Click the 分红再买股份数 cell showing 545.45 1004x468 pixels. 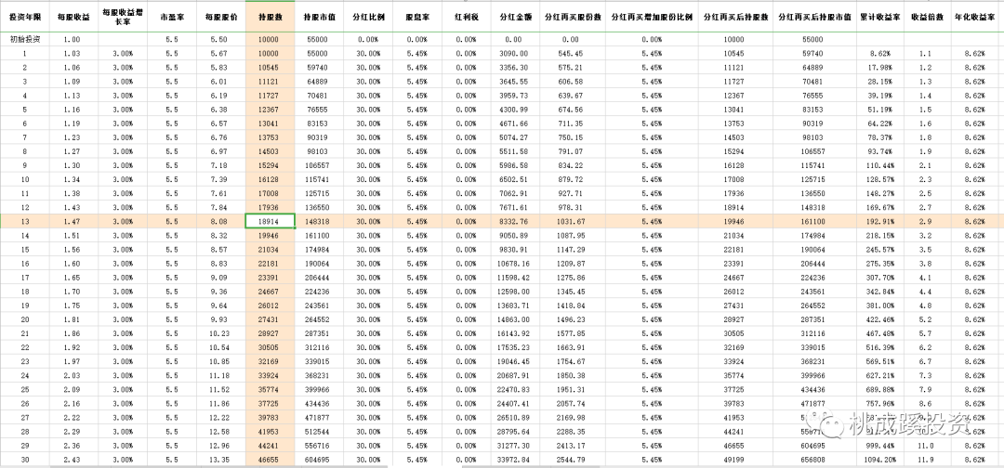pos(571,53)
